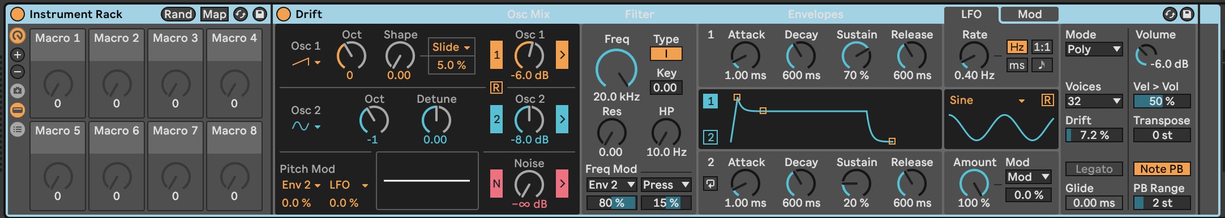Image resolution: width=1225 pixels, height=218 pixels.
Task: Click Osc 1 Oct knob
Action: tap(351, 56)
